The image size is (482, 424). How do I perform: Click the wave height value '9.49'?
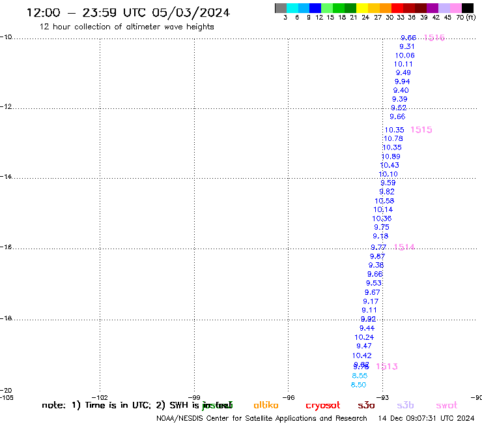pyautogui.click(x=403, y=72)
